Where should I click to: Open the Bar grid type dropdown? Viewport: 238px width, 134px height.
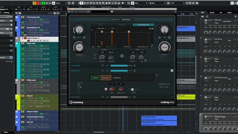[x=157, y=3]
